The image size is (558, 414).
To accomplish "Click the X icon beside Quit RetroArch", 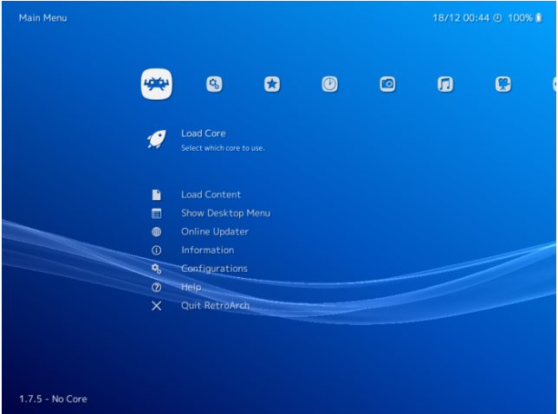I will click(157, 306).
